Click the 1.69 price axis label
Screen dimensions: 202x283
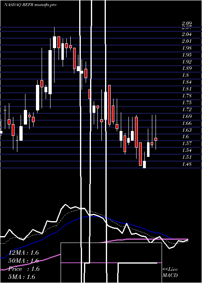click(x=187, y=116)
